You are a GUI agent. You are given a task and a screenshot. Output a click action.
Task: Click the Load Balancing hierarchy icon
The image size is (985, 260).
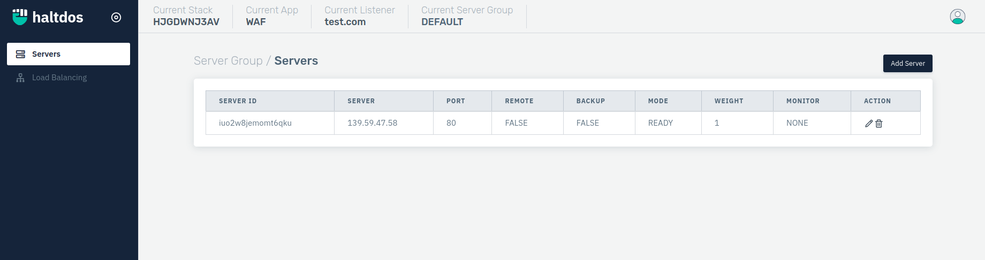point(20,78)
